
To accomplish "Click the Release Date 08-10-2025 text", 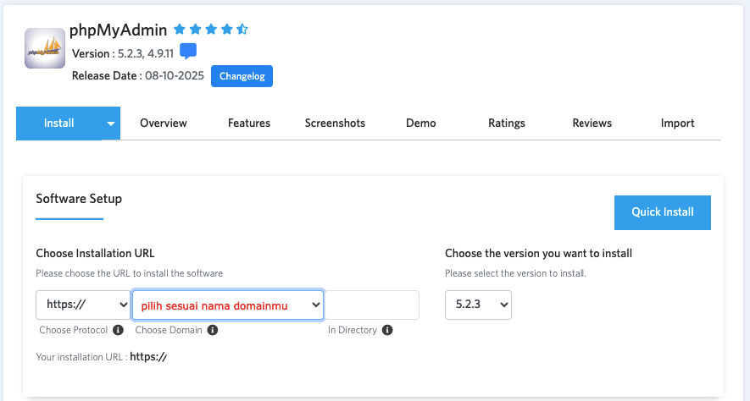I will [x=138, y=75].
